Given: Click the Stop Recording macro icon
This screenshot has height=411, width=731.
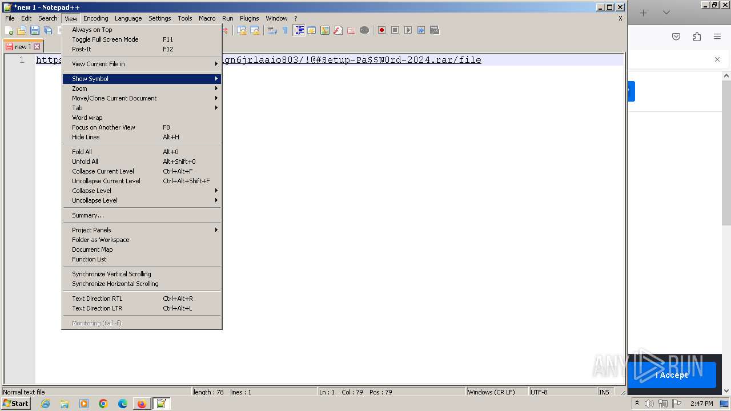Looking at the screenshot, I should pyautogui.click(x=395, y=30).
